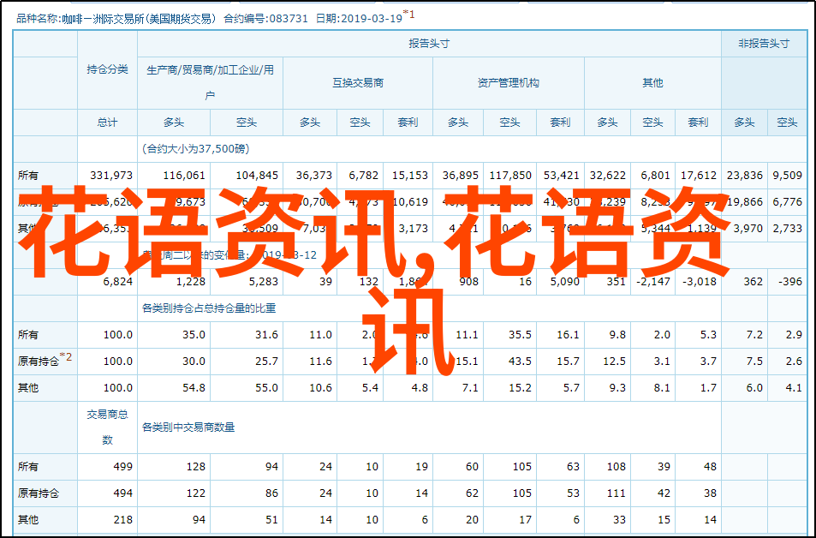Select the -2,147 change value cell
Image resolution: width=816 pixels, height=538 pixels.
tap(655, 282)
